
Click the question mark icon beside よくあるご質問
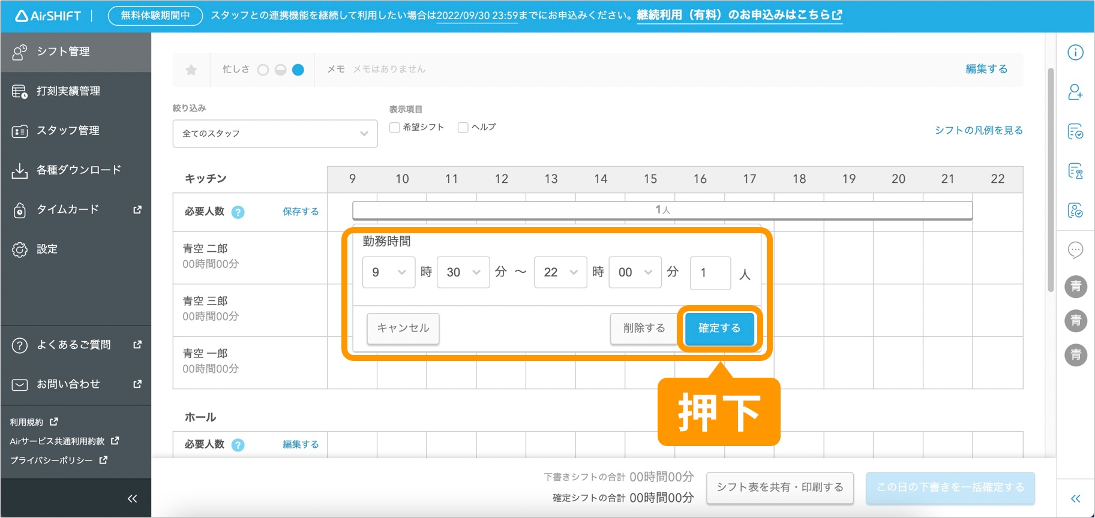point(20,345)
